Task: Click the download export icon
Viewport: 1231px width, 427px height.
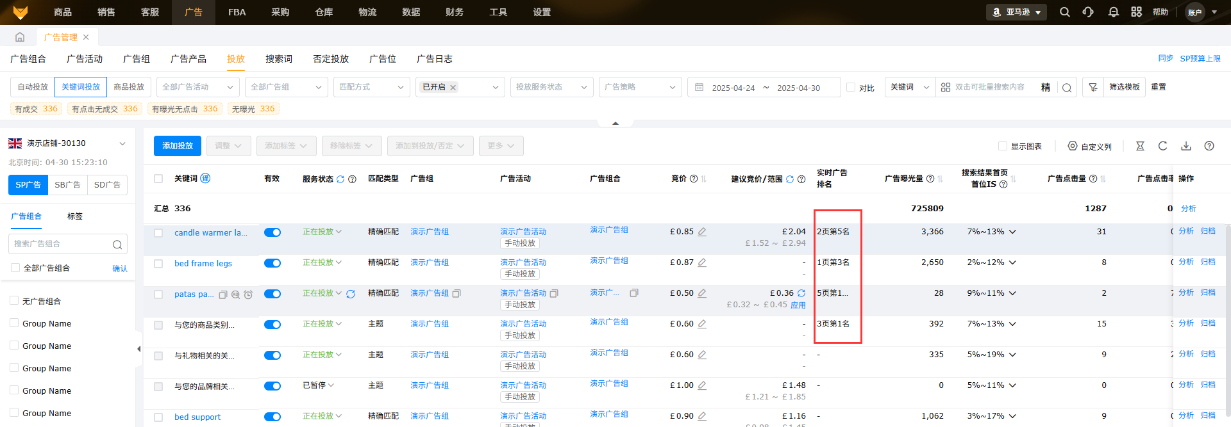Action: [1186, 146]
